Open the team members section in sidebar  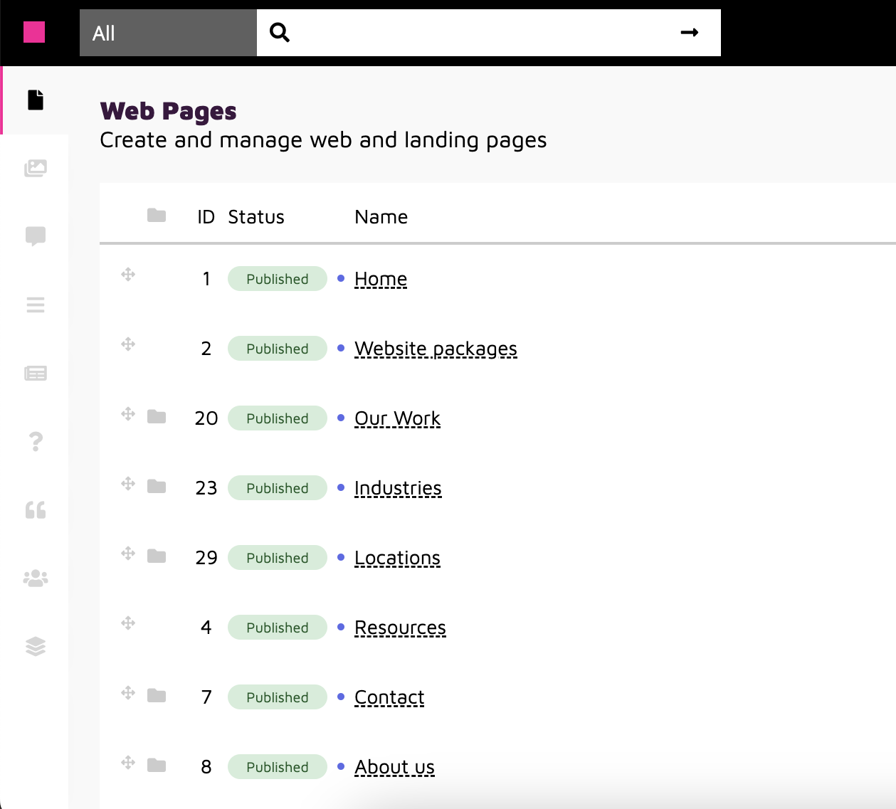(34, 578)
